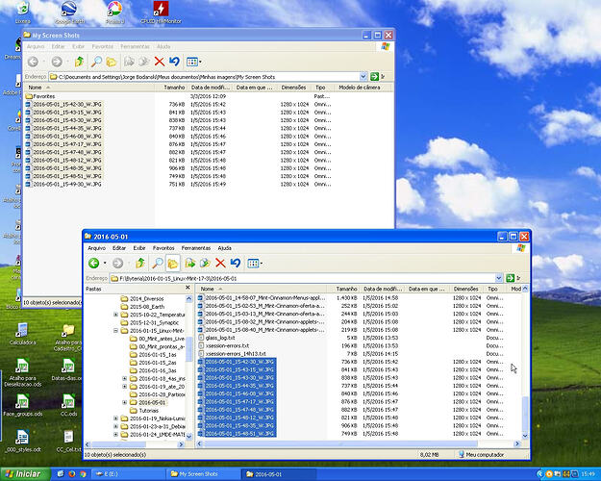Open the Calculadora desktop shortcut
The image size is (601, 481).
(20, 331)
